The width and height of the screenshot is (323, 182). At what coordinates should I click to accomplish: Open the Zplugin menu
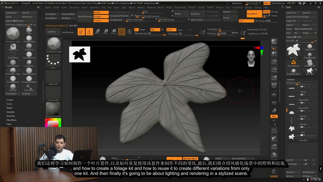point(249,7)
